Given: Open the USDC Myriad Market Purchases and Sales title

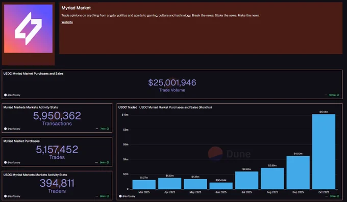Looking at the screenshot, I should click(x=33, y=74).
